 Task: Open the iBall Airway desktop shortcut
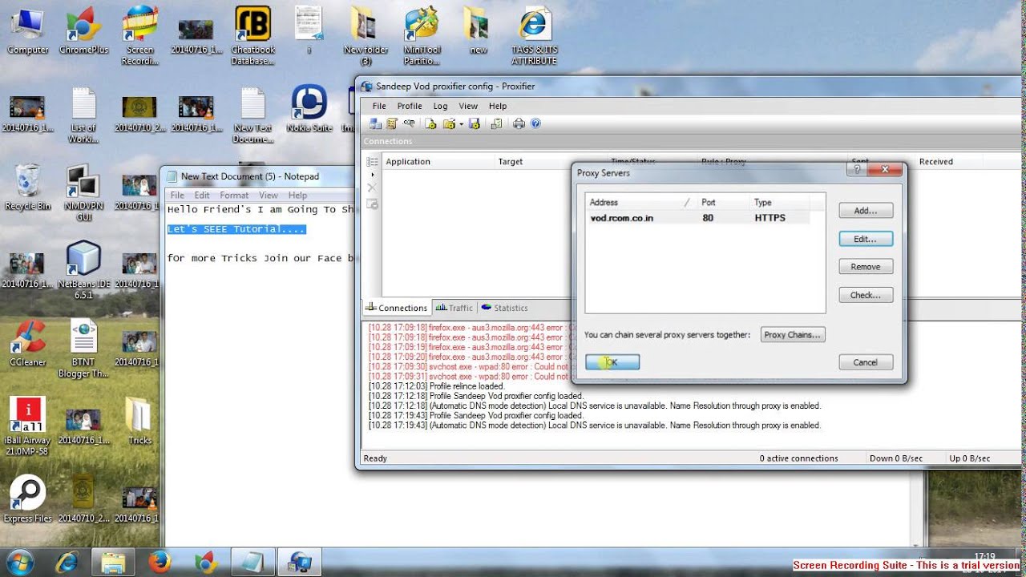28,426
